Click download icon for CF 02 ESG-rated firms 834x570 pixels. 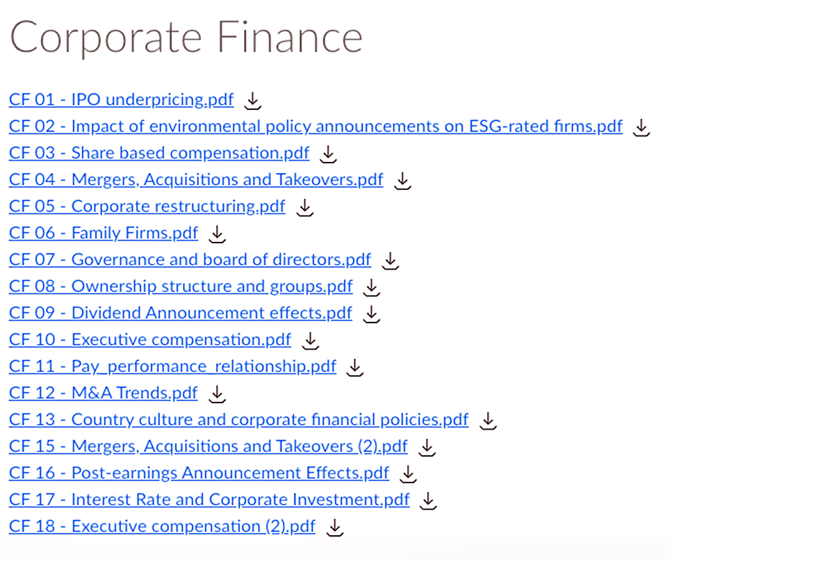tap(642, 127)
